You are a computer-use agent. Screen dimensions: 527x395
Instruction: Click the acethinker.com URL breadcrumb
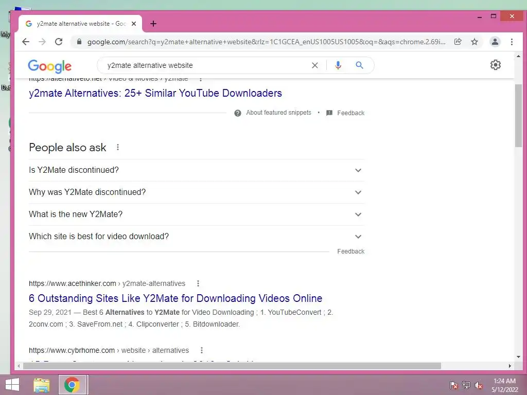[x=107, y=283]
